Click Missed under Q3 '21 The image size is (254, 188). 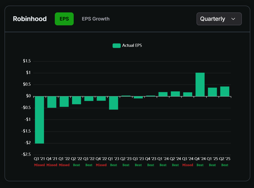pos(39,165)
